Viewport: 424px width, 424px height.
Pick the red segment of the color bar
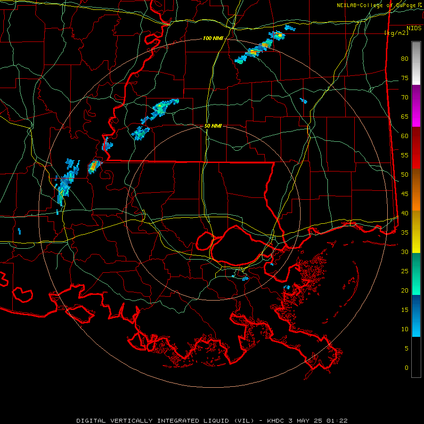(416, 148)
